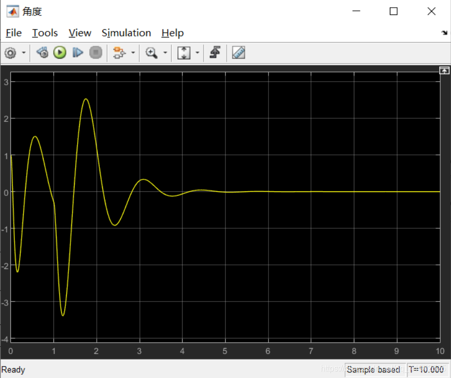Image resolution: width=451 pixels, height=378 pixels.
Task: Minimize the 角度 scope window
Action: pyautogui.click(x=356, y=11)
